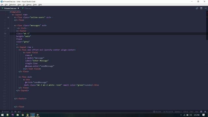
Task: Click the Ln/Col cursor position indicator
Action: [x=168, y=112]
